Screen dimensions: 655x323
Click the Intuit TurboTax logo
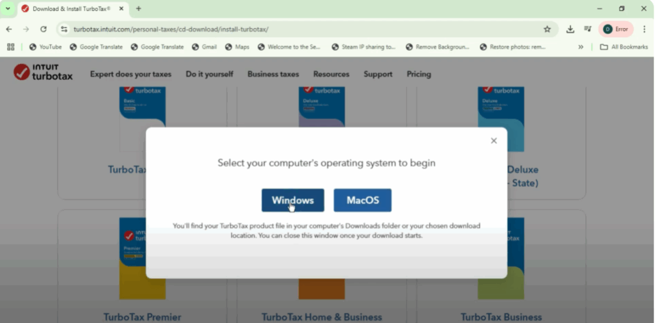click(43, 72)
